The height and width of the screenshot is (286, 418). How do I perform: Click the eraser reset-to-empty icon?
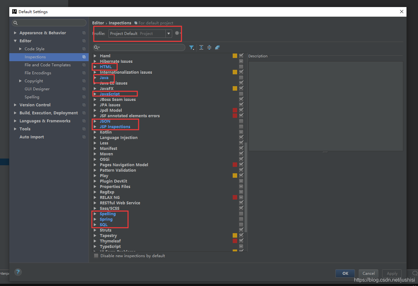click(x=218, y=47)
